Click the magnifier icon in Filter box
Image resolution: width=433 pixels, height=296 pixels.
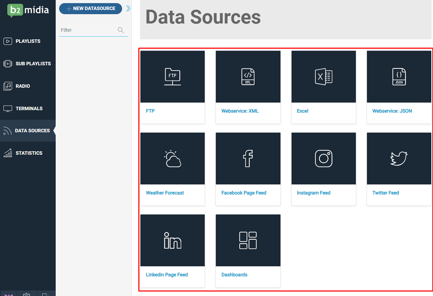(121, 30)
